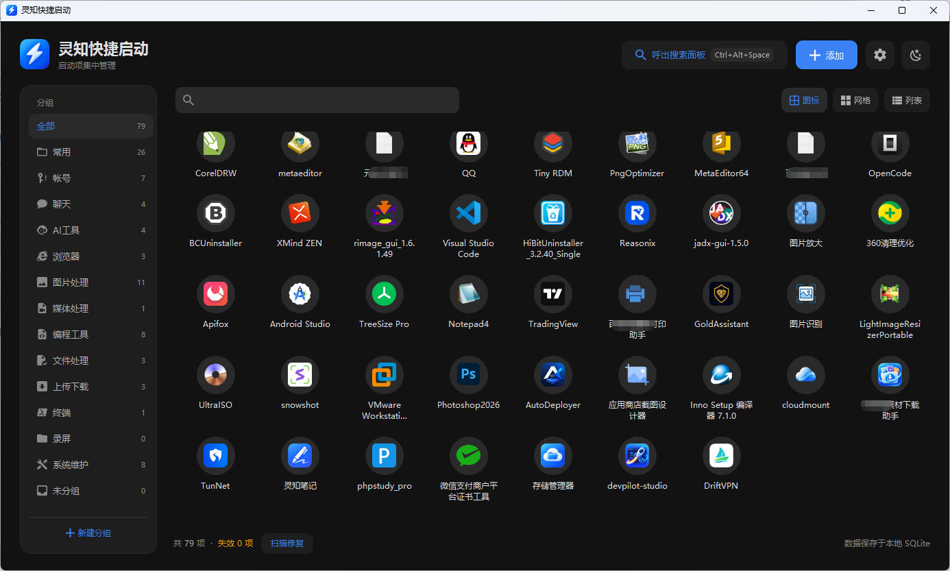Launch the Reasonix icon
The height and width of the screenshot is (571, 950).
[x=637, y=213]
